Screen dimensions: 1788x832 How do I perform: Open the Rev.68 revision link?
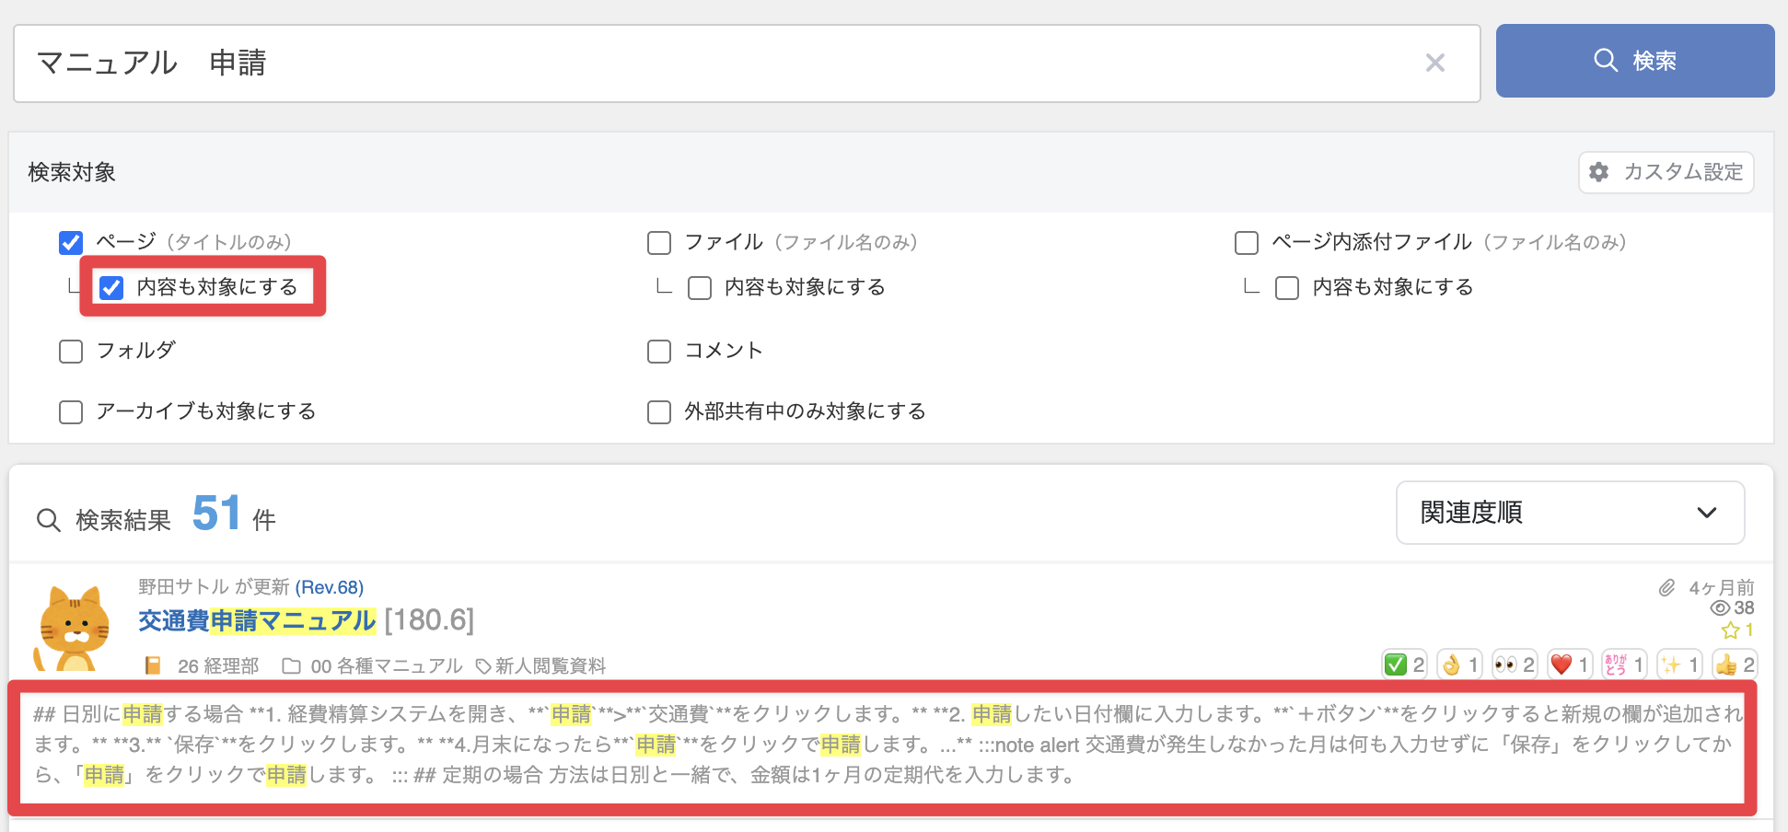coord(329,587)
